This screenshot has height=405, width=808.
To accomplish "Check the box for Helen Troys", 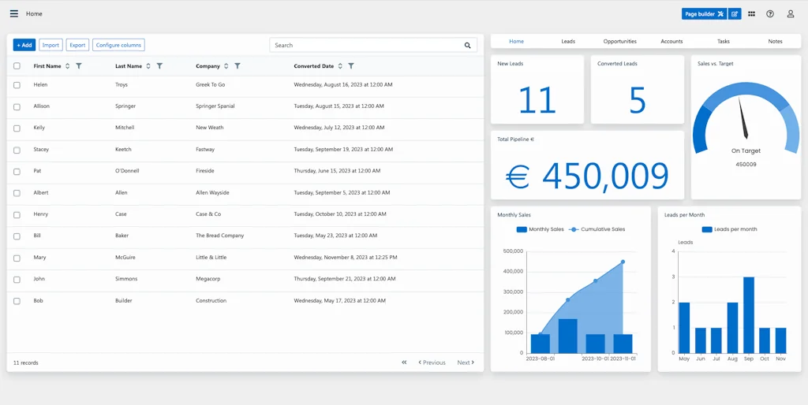I will (x=17, y=85).
